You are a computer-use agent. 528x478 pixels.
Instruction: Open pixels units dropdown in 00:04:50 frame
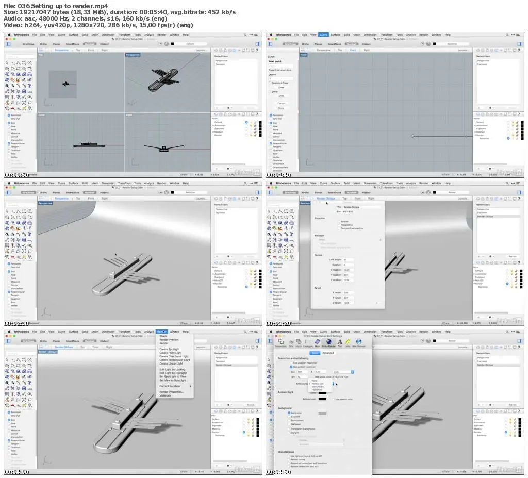click(343, 372)
